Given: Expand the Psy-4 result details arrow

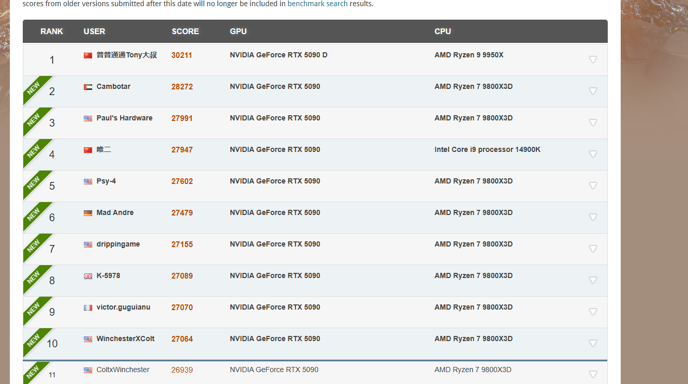Looking at the screenshot, I should tap(593, 186).
